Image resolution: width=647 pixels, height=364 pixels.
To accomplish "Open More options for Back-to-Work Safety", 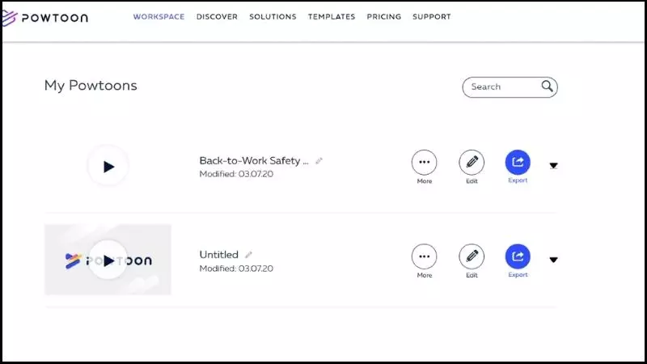I will [x=424, y=163].
